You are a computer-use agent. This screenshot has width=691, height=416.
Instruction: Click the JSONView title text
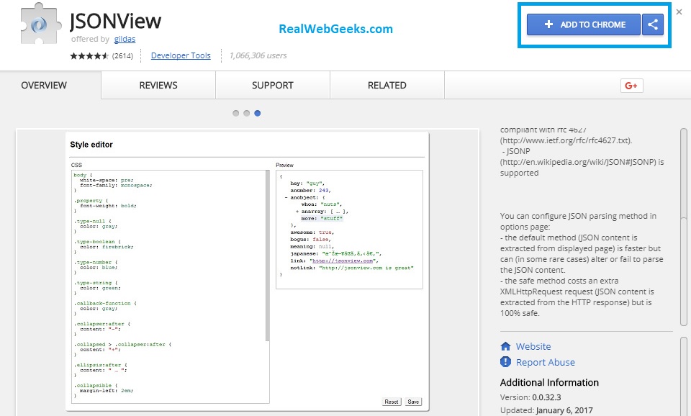[116, 21]
